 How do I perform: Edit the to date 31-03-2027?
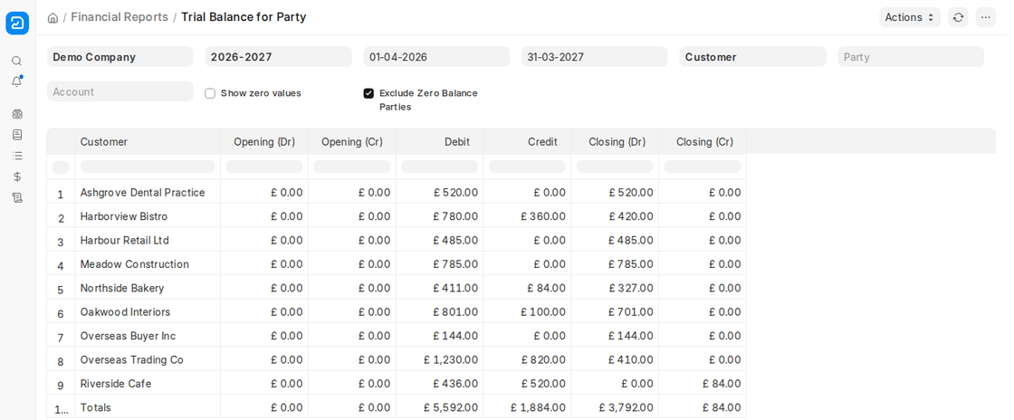[594, 57]
